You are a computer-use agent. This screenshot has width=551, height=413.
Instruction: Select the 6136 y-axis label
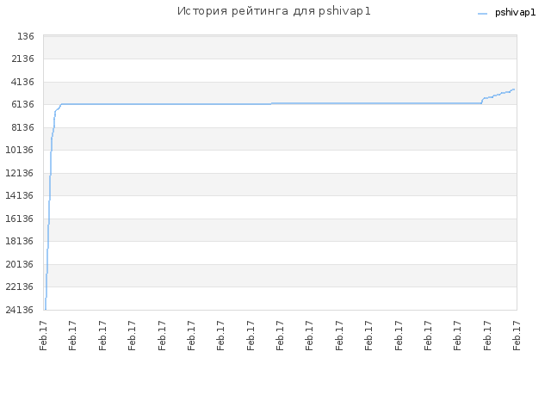point(22,104)
